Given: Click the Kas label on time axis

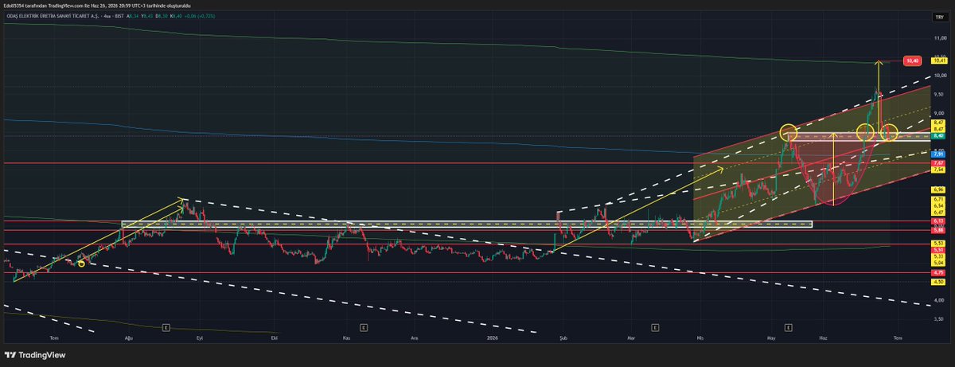Looking at the screenshot, I should tap(346, 338).
